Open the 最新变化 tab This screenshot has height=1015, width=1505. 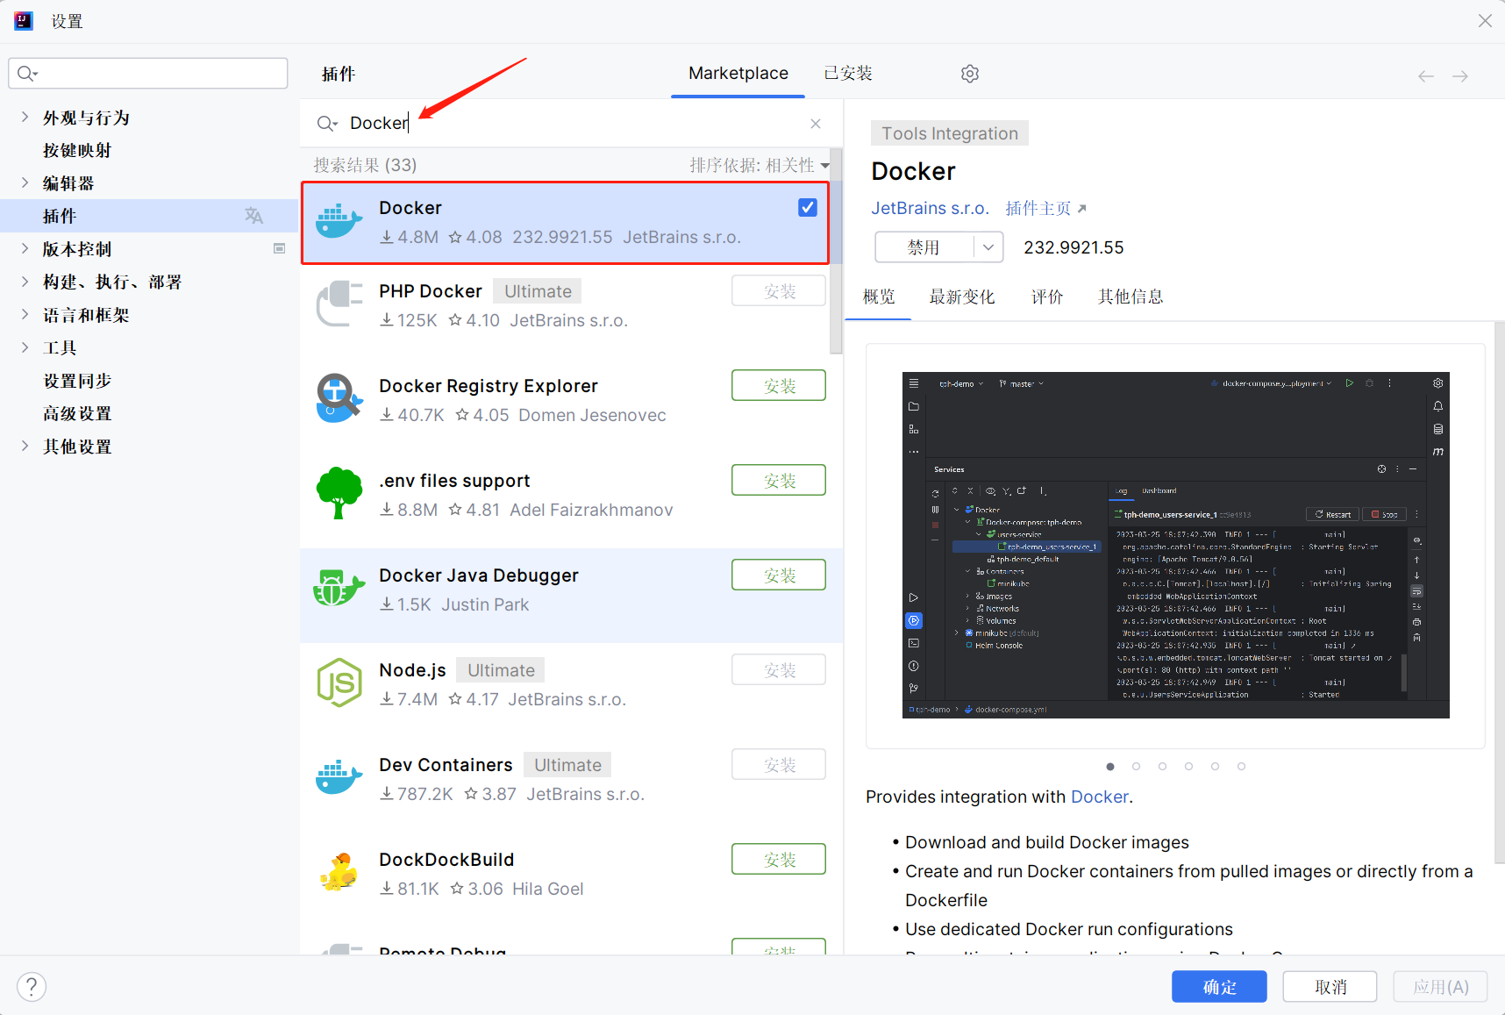[962, 297]
